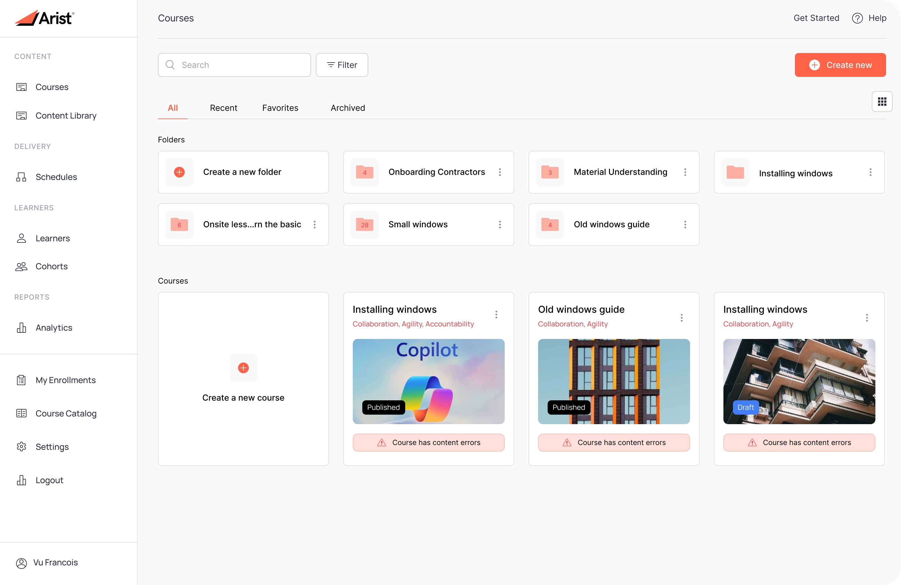Open Filter options
This screenshot has height=585, width=901.
coord(341,65)
